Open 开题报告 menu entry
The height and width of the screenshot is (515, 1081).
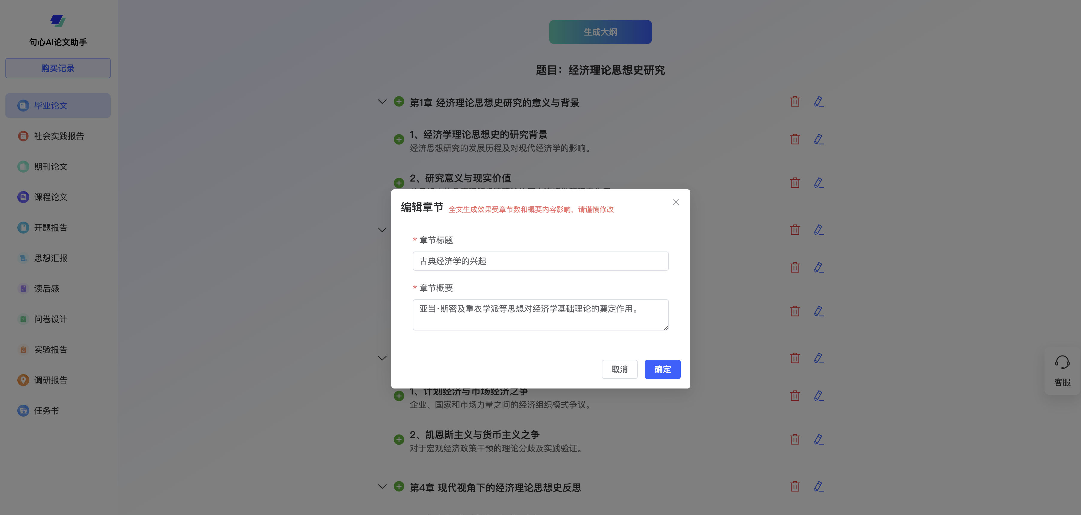coord(58,228)
